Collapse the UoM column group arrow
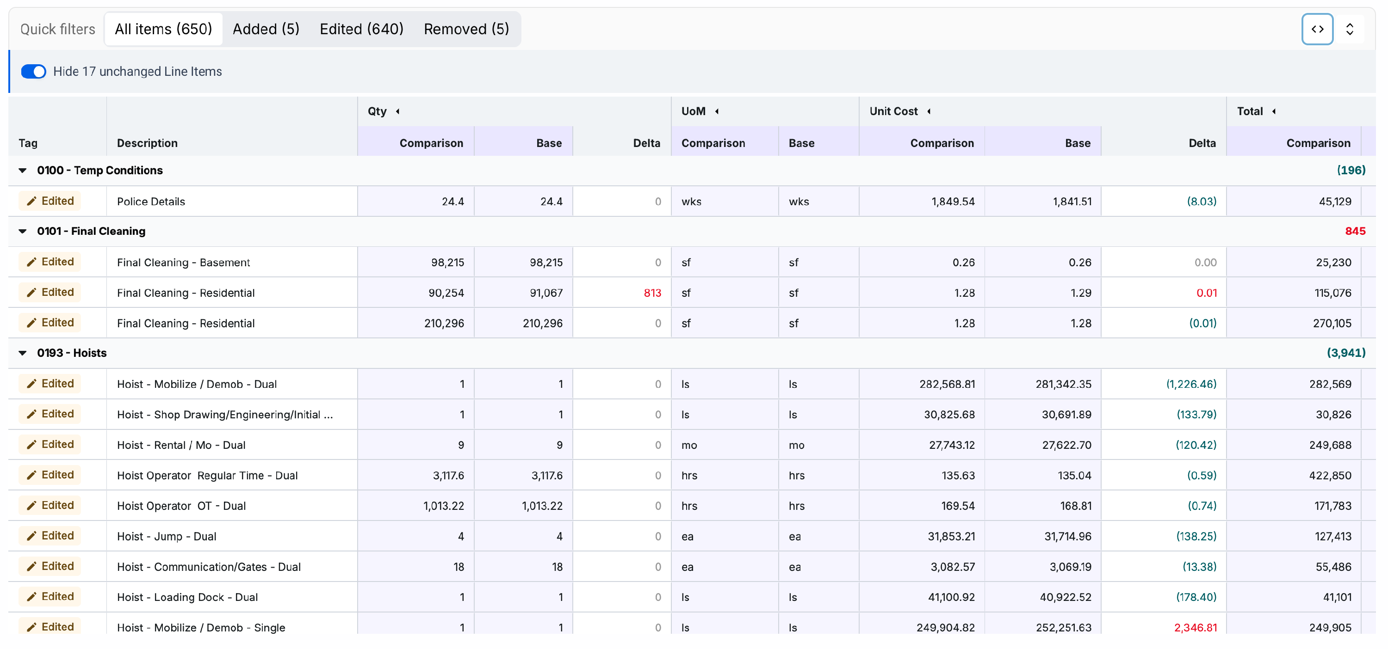The image size is (1388, 649). [717, 111]
